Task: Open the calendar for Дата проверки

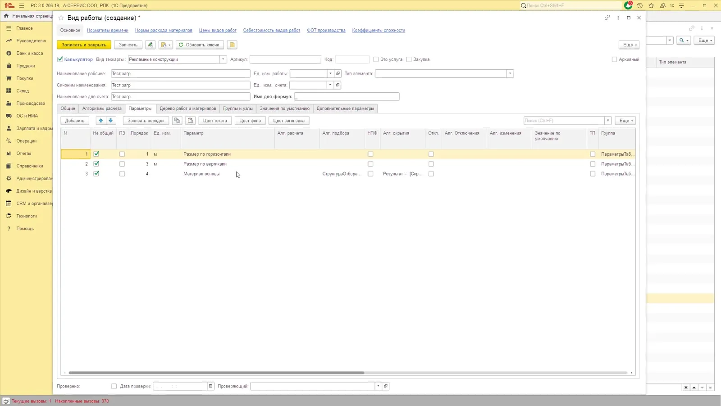Action: 210,386
